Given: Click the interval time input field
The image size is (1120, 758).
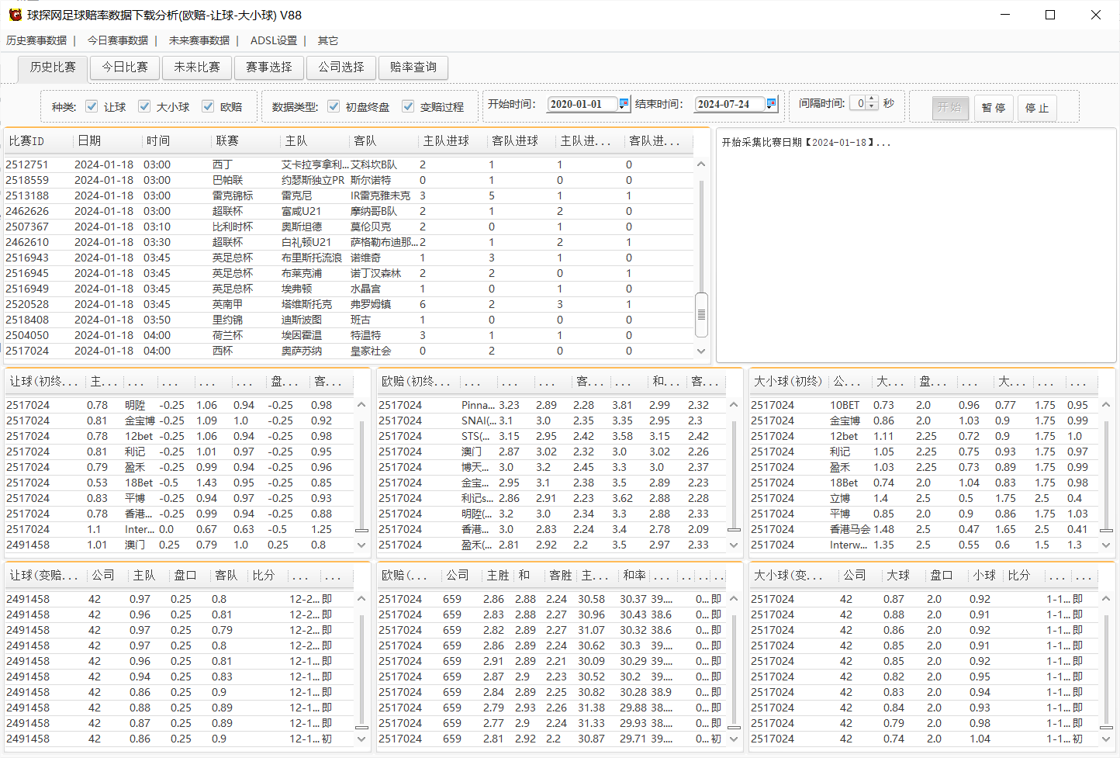Looking at the screenshot, I should tap(858, 103).
